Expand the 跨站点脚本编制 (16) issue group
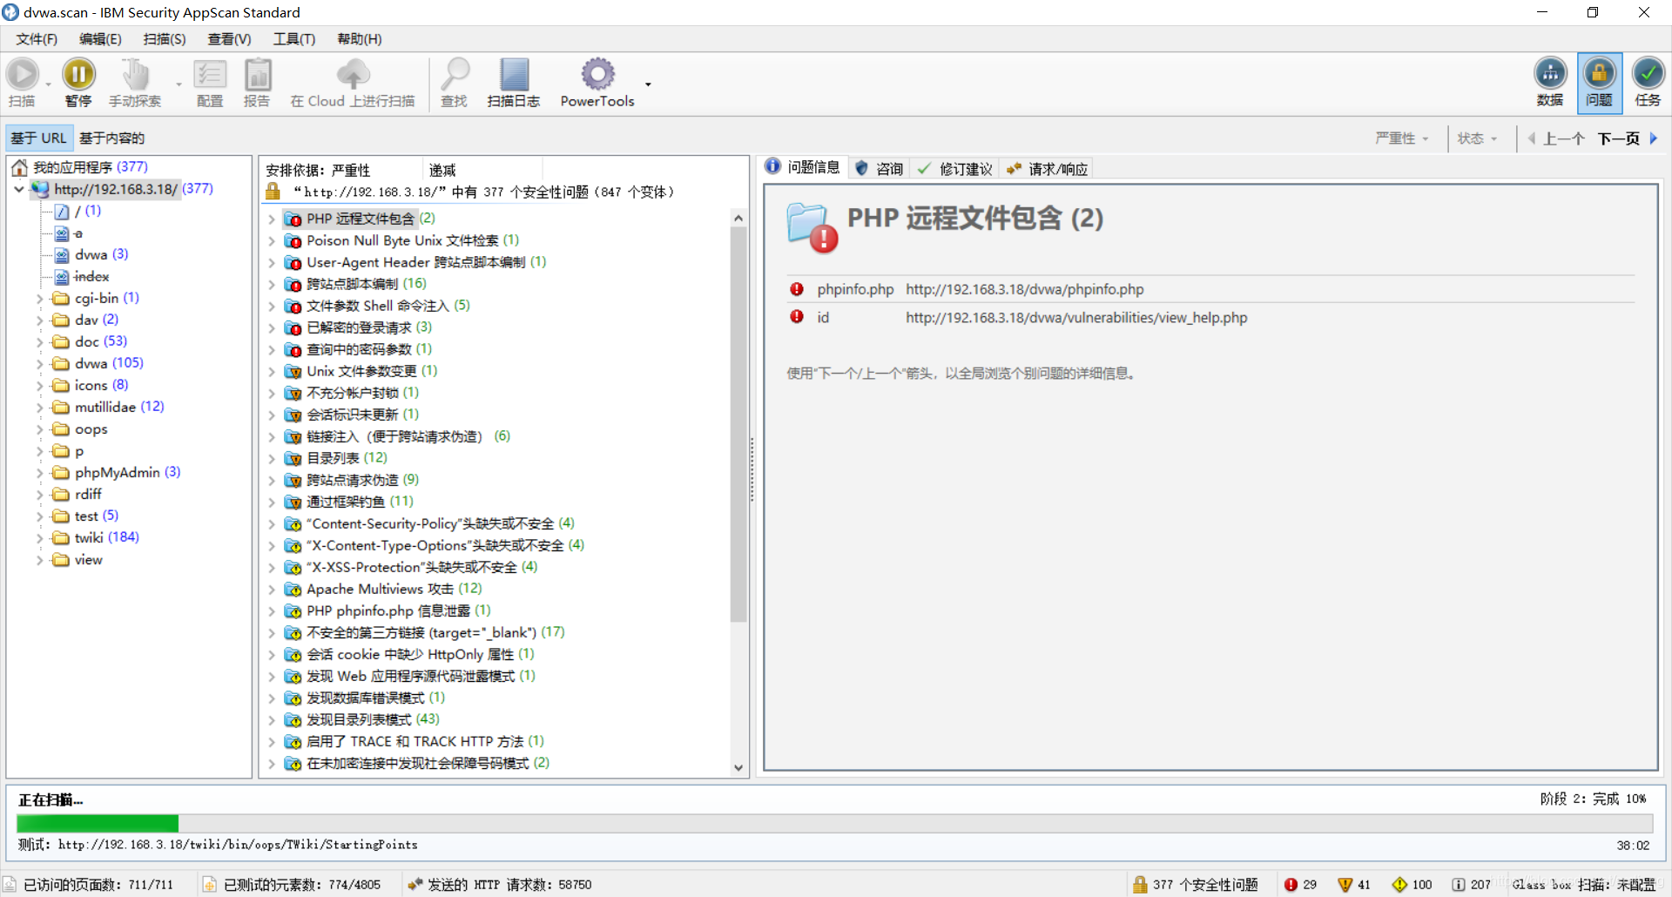The width and height of the screenshot is (1672, 897). [x=272, y=285]
